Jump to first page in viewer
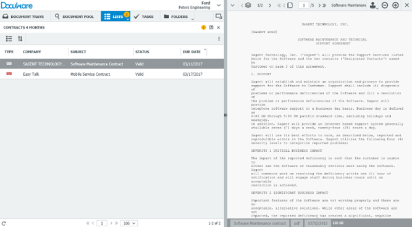 tap(279, 6)
